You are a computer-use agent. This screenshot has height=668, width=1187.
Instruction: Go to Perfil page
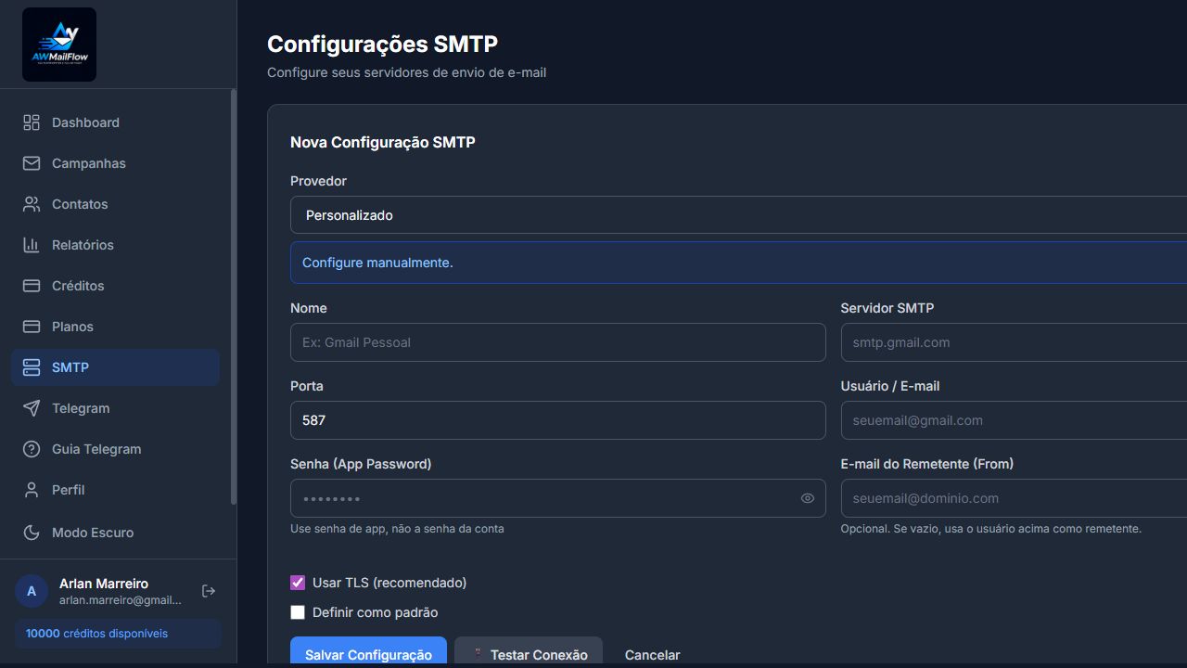pos(115,490)
